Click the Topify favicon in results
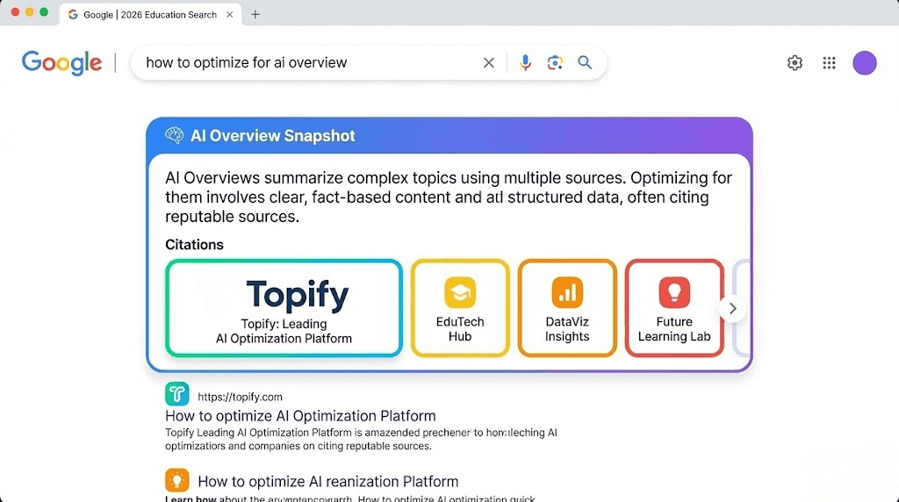The width and height of the screenshot is (899, 502). (176, 394)
